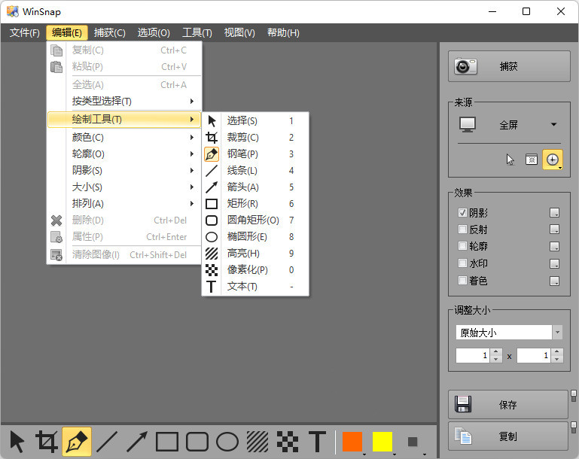This screenshot has height=459, width=579.
Task: Pick the orange color swatch
Action: pos(352,442)
